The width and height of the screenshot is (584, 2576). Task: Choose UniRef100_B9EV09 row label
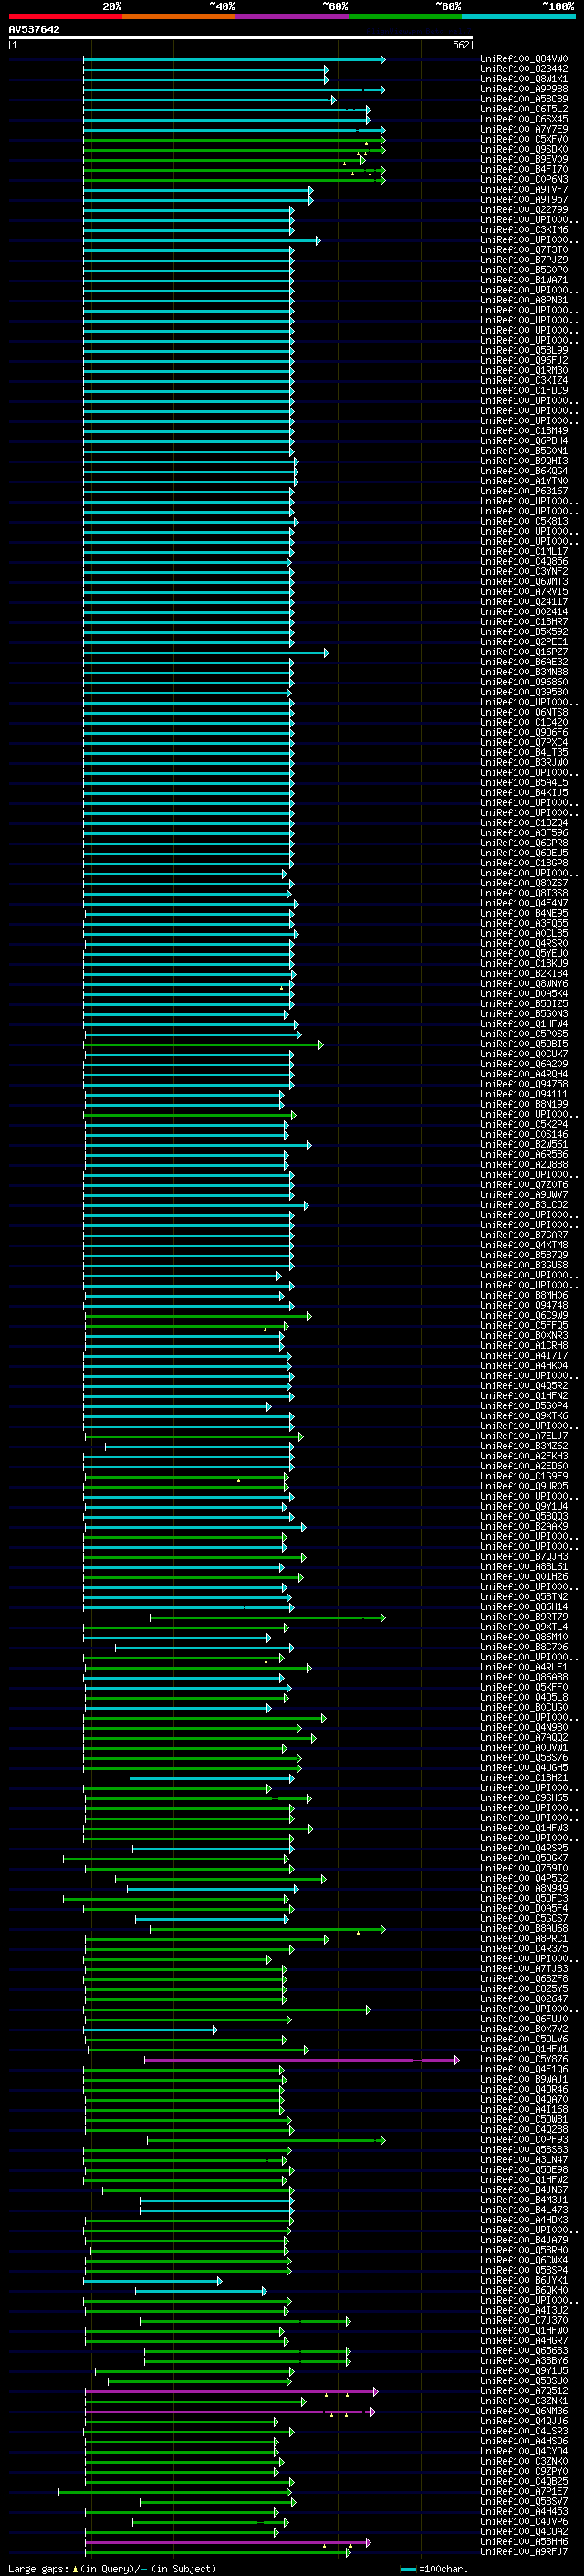click(x=524, y=160)
